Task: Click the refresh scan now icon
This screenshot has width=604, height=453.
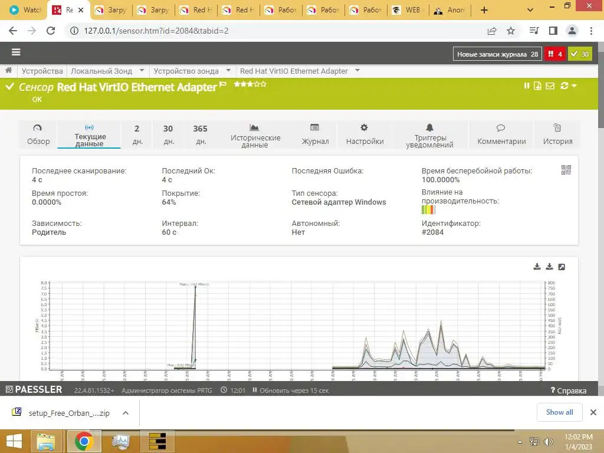Action: click(x=564, y=86)
